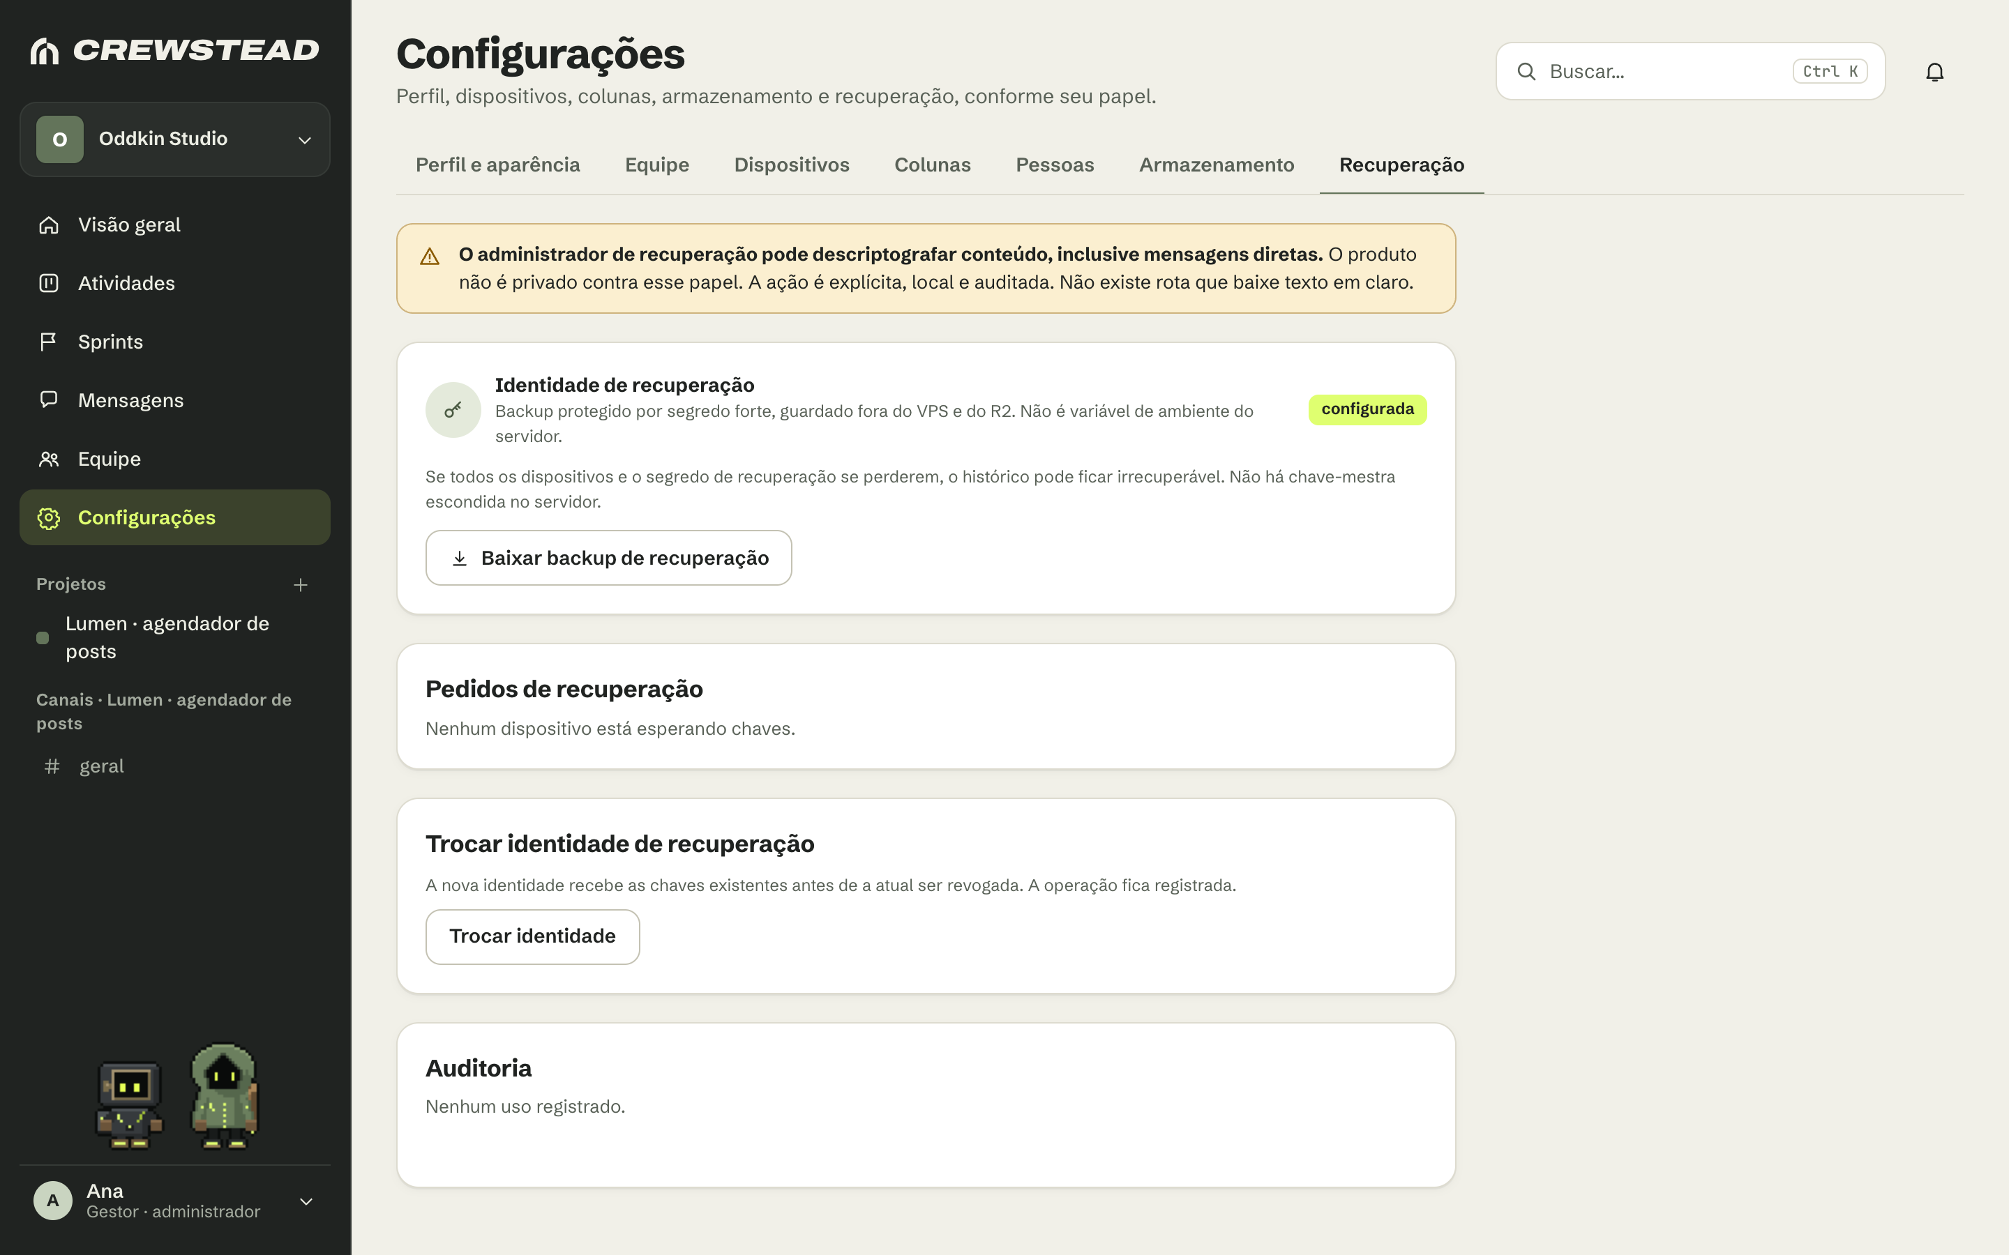The height and width of the screenshot is (1255, 2009).
Task: Select the Recuperação tab
Action: click(1402, 165)
